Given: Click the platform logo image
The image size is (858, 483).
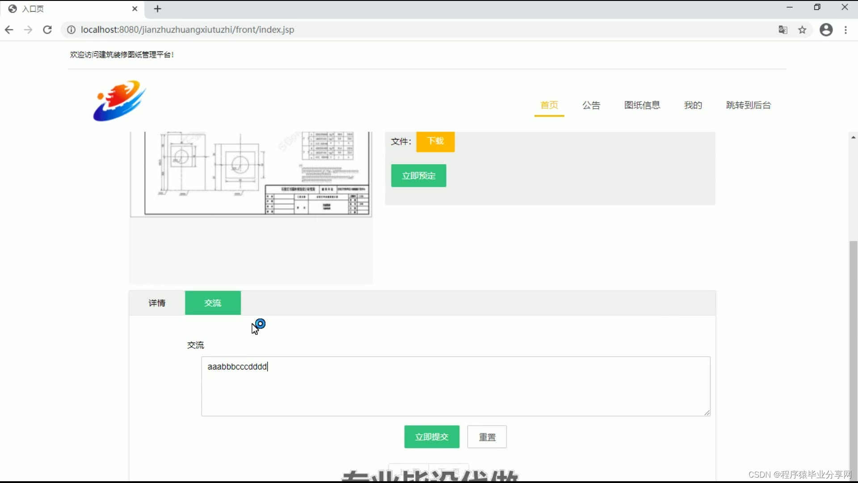Looking at the screenshot, I should tap(119, 101).
